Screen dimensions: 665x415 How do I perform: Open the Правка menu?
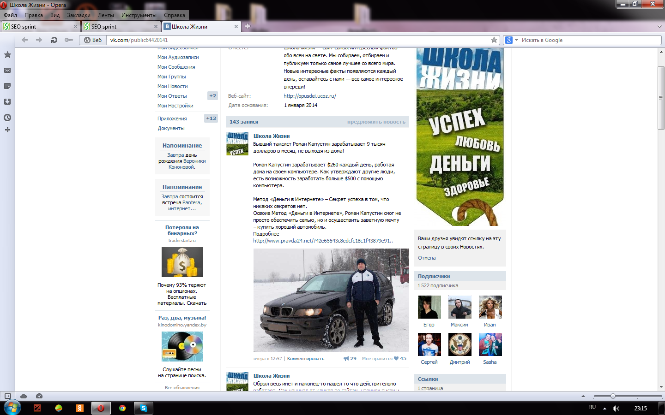pos(34,15)
